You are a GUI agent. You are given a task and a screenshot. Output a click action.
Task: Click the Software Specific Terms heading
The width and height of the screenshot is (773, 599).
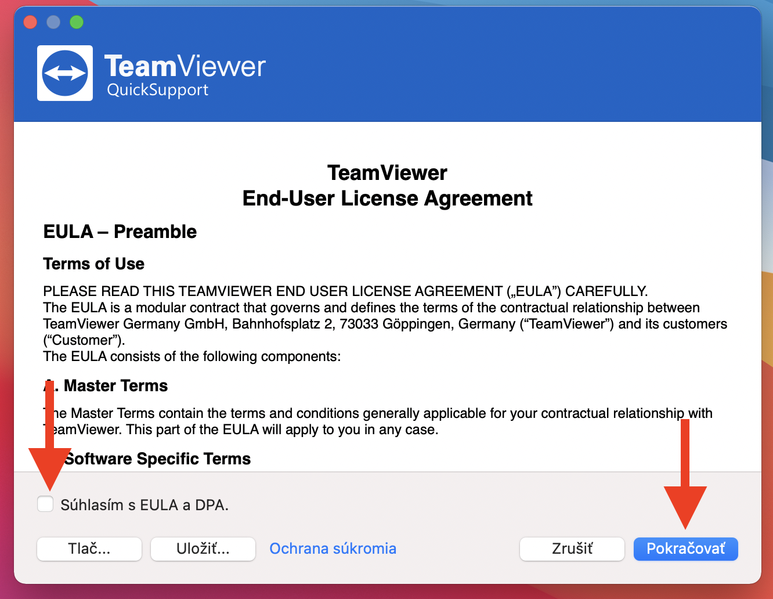coord(157,459)
